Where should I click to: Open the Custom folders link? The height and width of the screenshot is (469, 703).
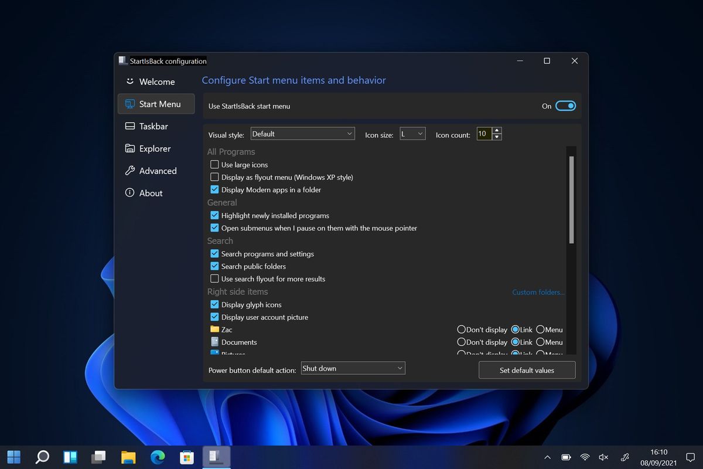click(538, 292)
